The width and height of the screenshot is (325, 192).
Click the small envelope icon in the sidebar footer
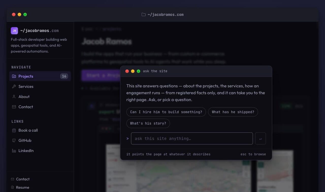tap(12, 179)
